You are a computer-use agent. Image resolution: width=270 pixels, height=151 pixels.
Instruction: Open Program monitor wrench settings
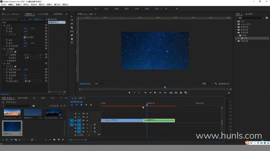point(216,84)
